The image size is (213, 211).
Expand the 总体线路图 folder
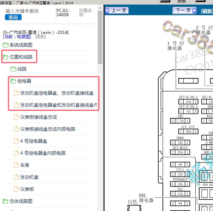pyautogui.click(x=21, y=201)
